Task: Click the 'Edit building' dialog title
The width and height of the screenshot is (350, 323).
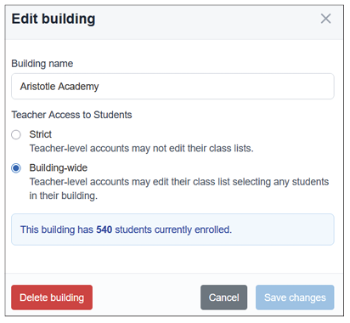Action: tap(54, 19)
